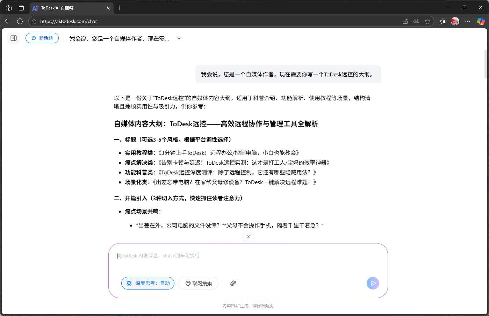Click the address bar URL
Viewport: 489px width, 316px height.
(69, 21)
